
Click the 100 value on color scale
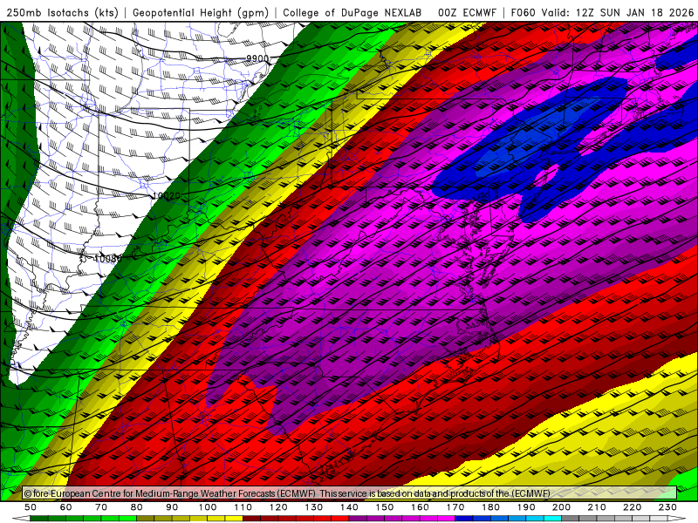(x=208, y=507)
